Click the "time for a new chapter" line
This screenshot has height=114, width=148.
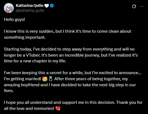[x=35, y=61]
